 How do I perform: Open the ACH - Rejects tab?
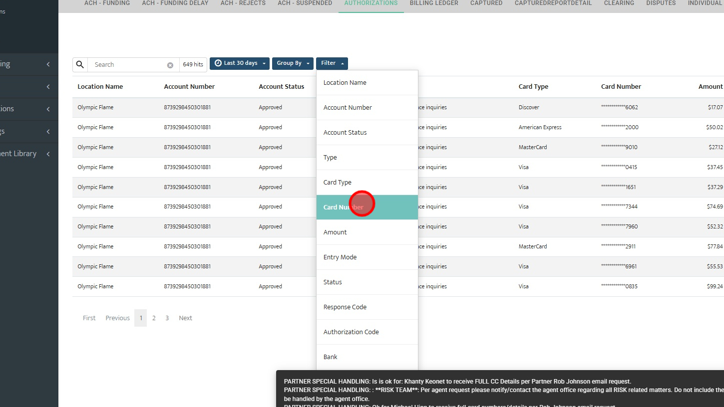242,3
